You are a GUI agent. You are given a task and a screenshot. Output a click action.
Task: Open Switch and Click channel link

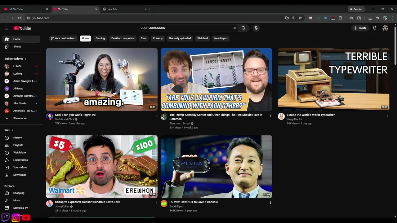click(65, 119)
